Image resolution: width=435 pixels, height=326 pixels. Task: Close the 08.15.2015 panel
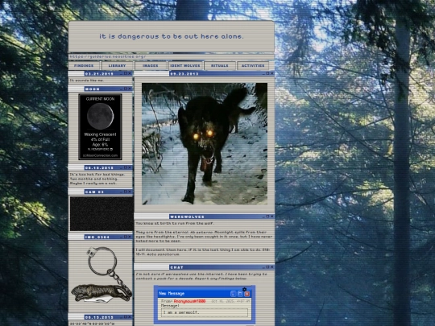(130, 317)
